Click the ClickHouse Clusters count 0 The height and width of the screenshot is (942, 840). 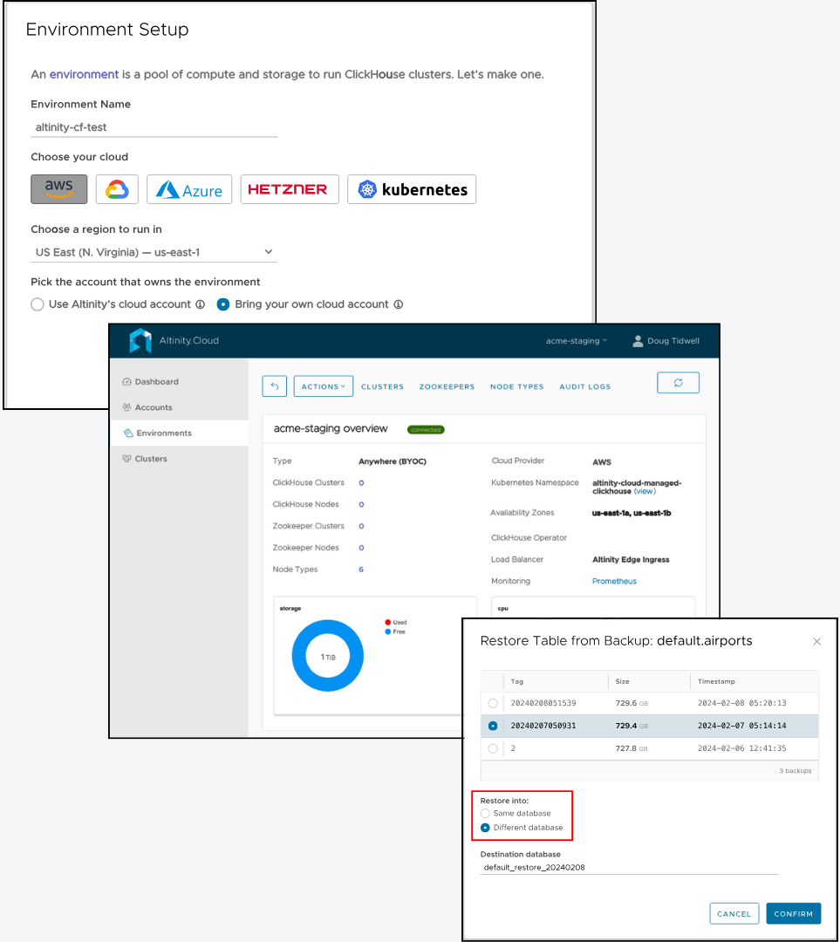361,483
